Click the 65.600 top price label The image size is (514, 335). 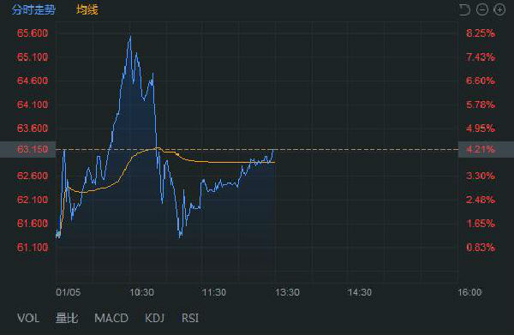click(33, 33)
